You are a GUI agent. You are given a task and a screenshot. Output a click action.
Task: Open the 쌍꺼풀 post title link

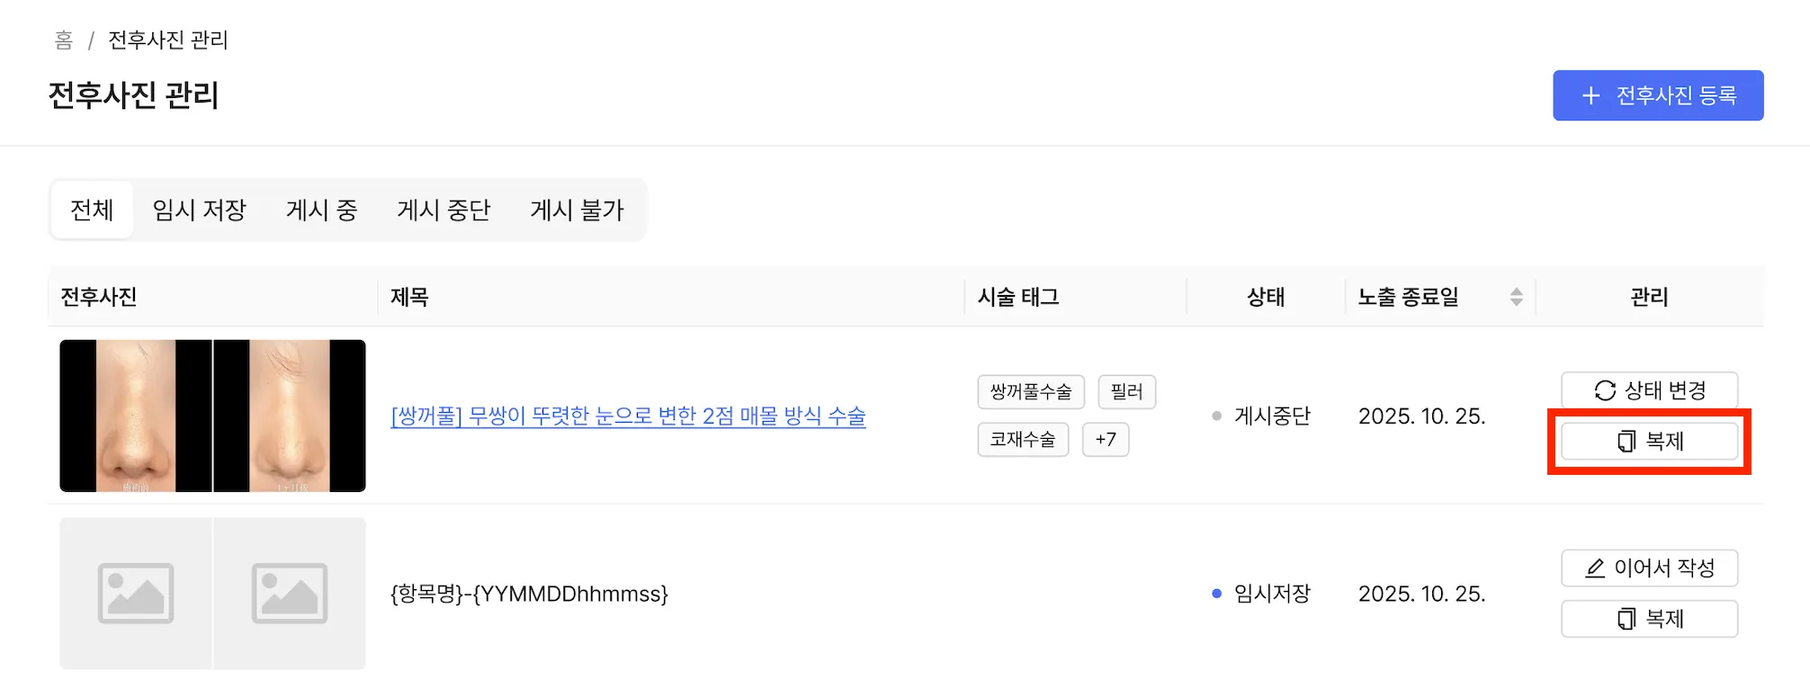[x=628, y=416]
